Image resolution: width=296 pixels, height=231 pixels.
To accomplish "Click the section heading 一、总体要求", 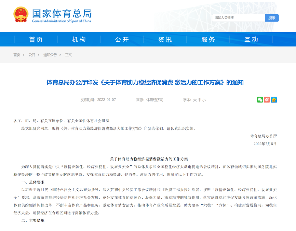I will pos(33,182).
